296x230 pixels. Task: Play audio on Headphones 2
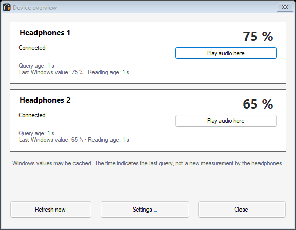(226, 121)
